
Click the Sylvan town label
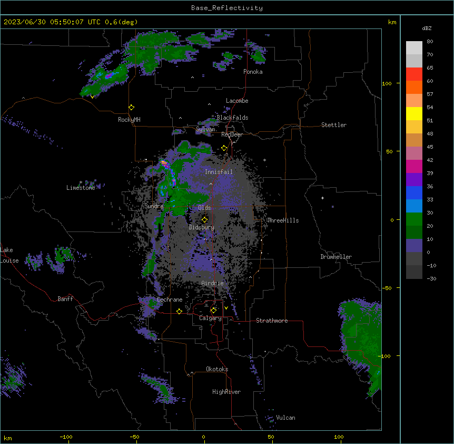coord(205,129)
